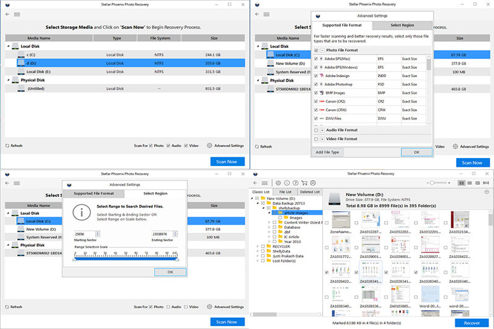Switch to cover flow view icon
The width and height of the screenshot is (494, 329).
point(486,183)
